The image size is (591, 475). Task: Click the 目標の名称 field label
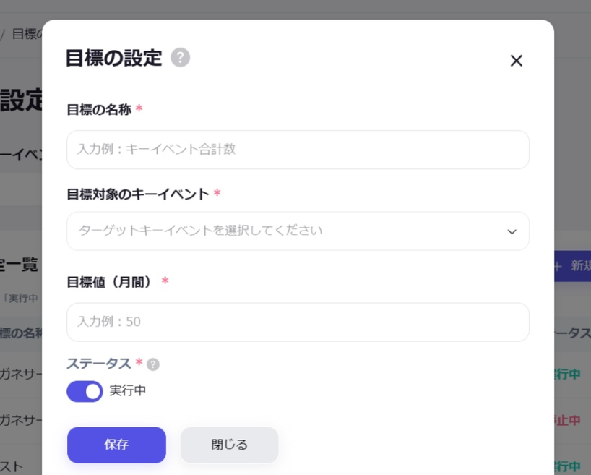pyautogui.click(x=99, y=110)
